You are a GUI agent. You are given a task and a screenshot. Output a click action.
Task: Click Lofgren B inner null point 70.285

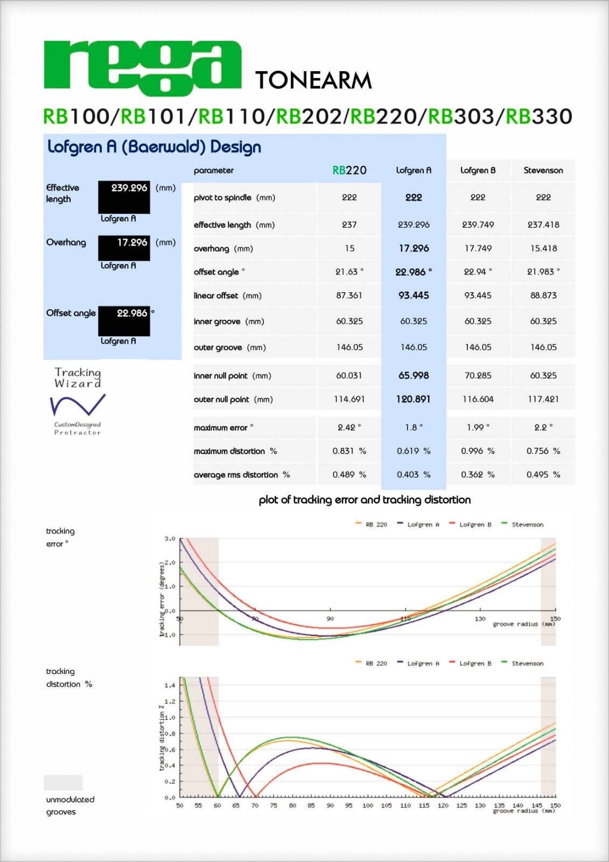(478, 376)
